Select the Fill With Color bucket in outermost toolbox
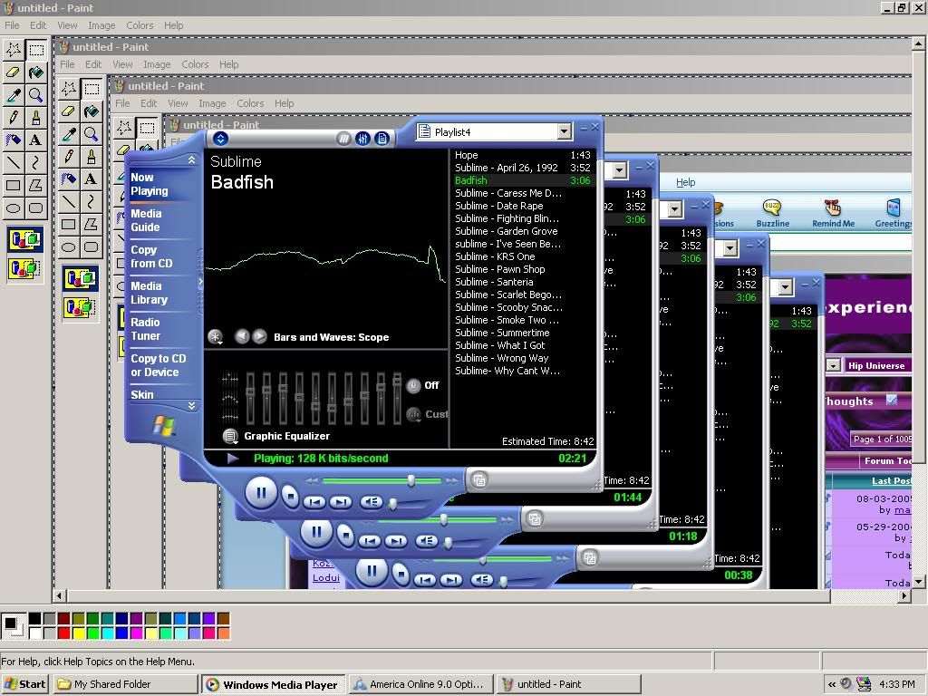928x696 pixels. click(x=36, y=72)
